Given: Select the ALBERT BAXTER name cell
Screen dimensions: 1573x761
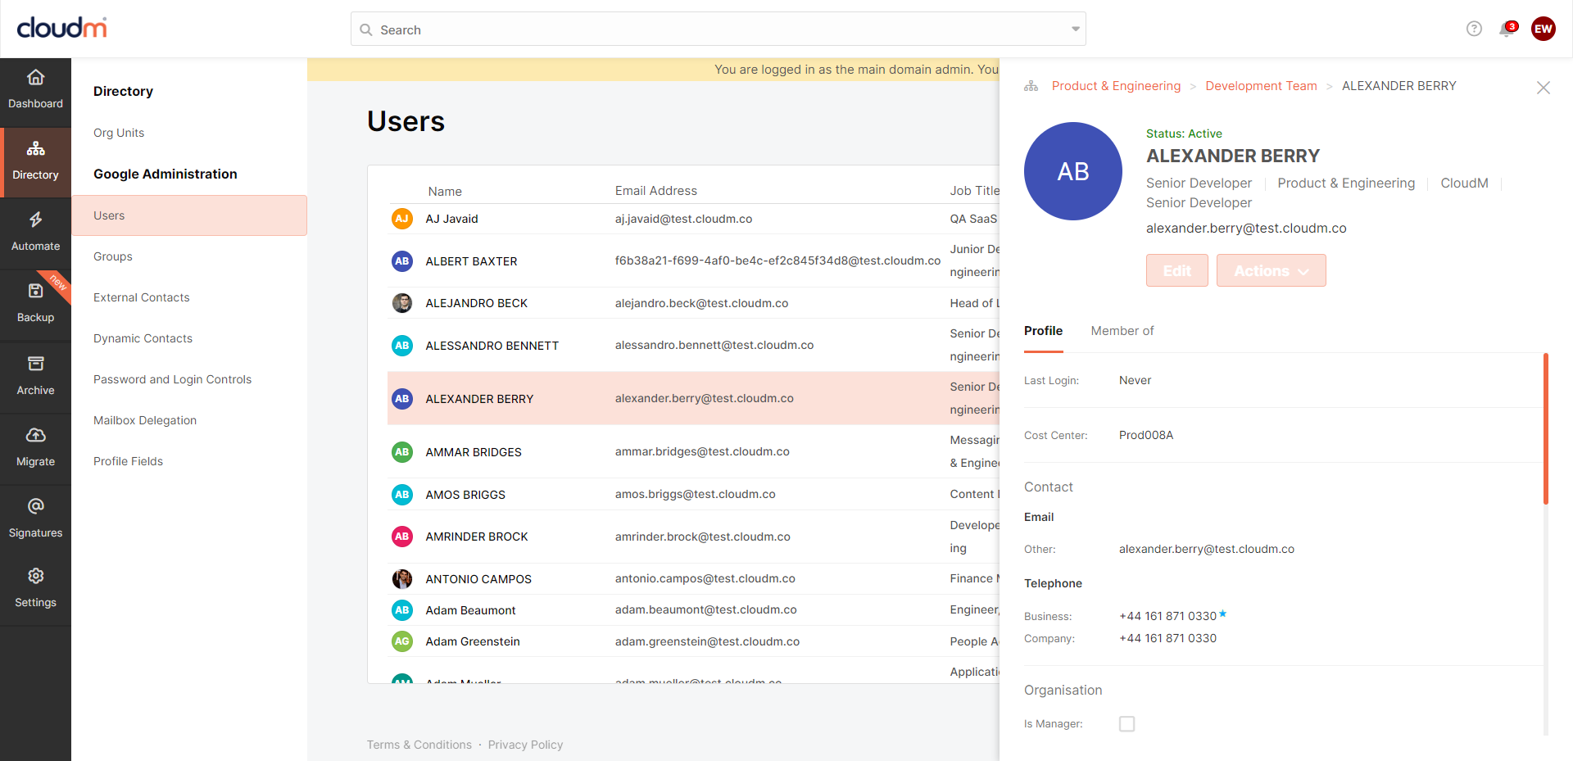Looking at the screenshot, I should [x=471, y=261].
